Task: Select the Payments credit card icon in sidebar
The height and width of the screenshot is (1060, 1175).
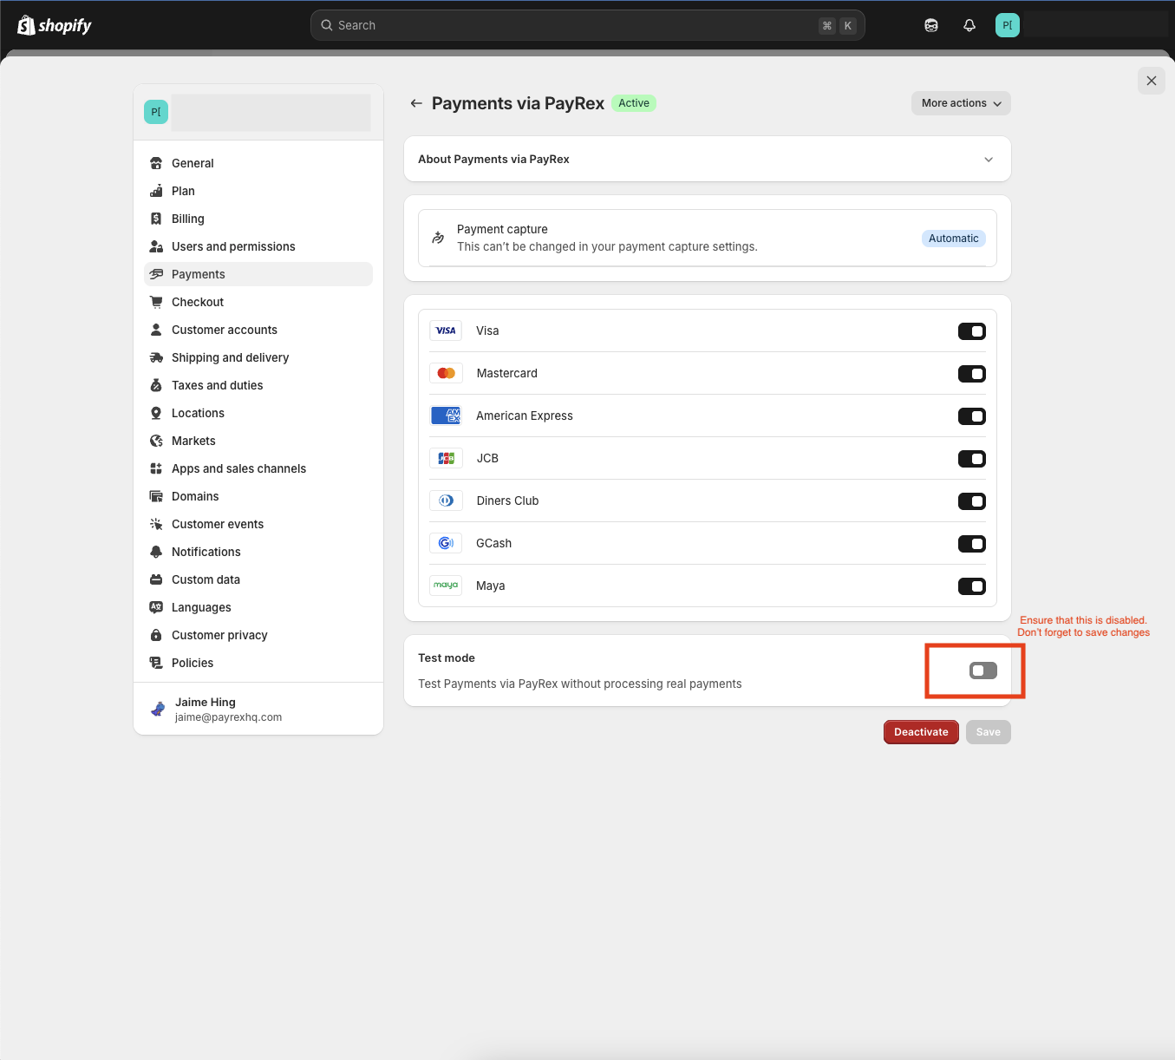Action: pyautogui.click(x=156, y=274)
